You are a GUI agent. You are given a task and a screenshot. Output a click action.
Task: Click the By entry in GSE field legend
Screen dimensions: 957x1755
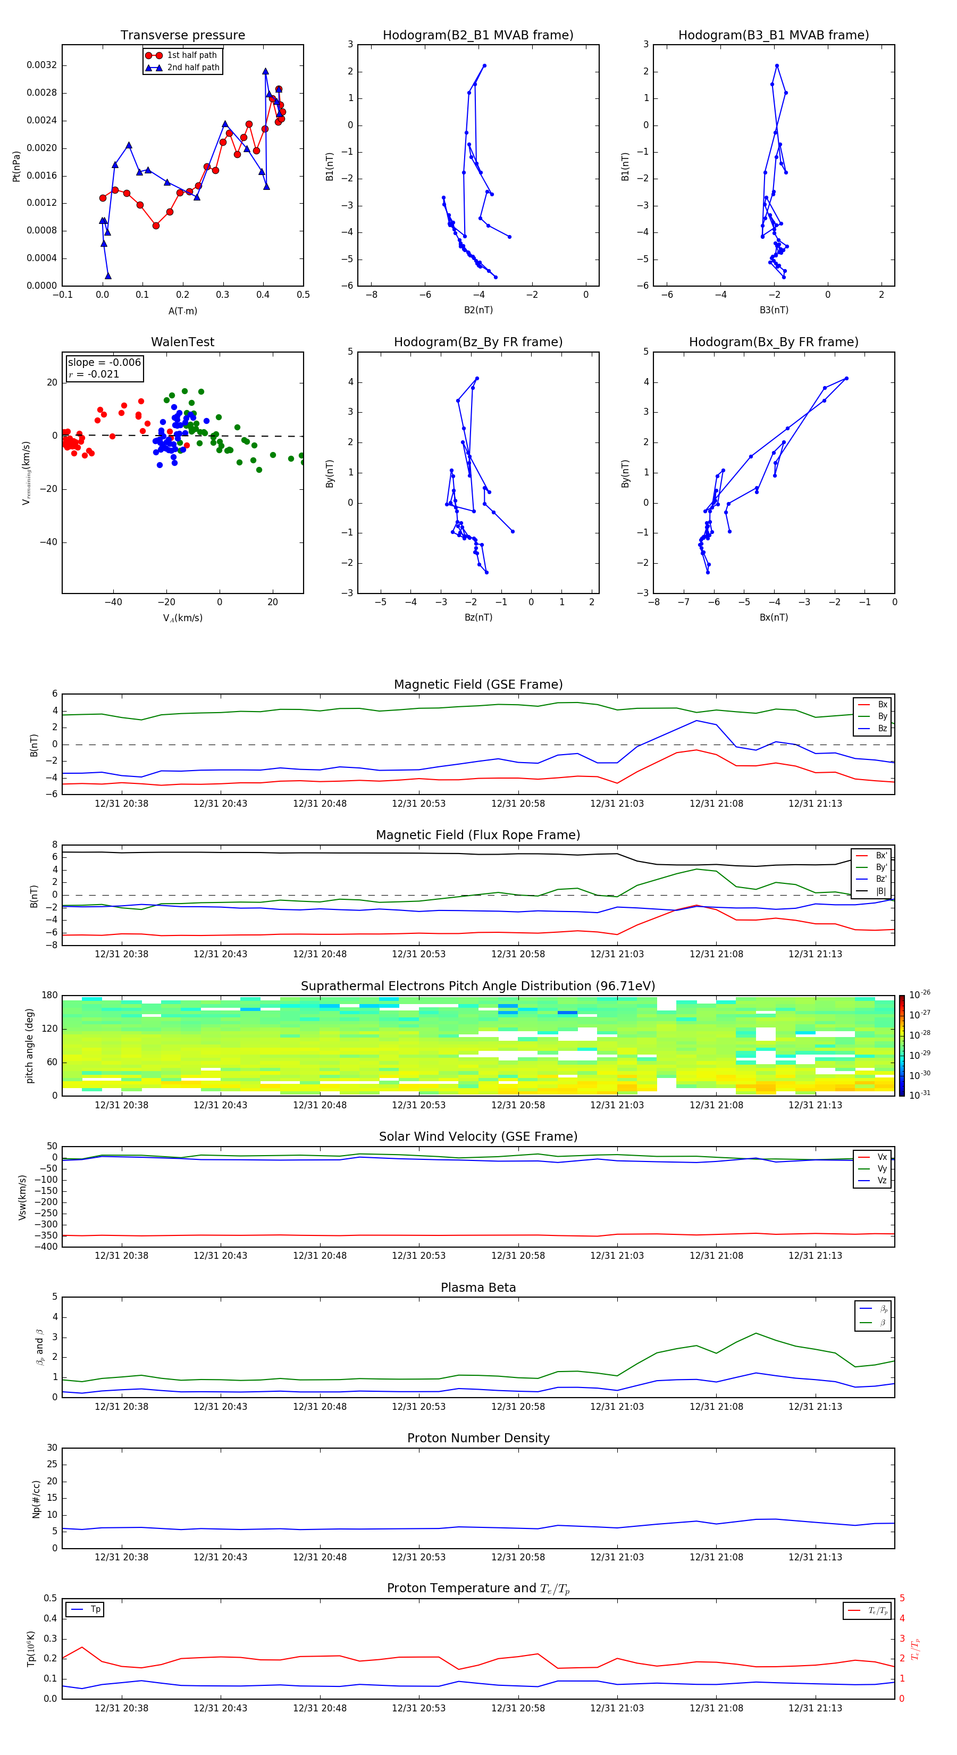(872, 716)
